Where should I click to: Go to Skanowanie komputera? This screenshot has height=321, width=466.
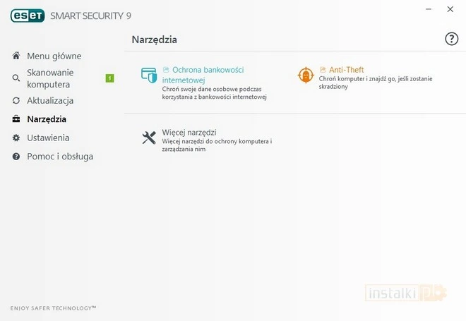(x=49, y=78)
